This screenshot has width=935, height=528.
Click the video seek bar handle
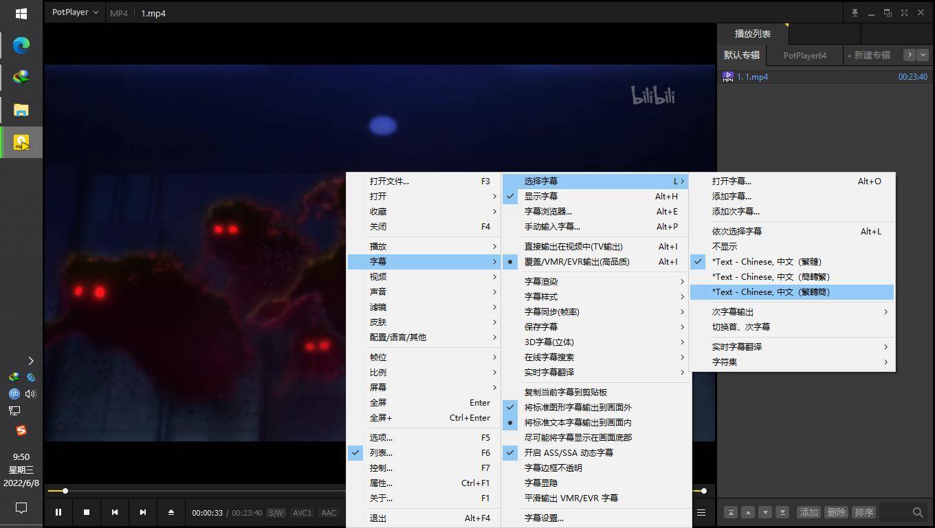tap(65, 491)
